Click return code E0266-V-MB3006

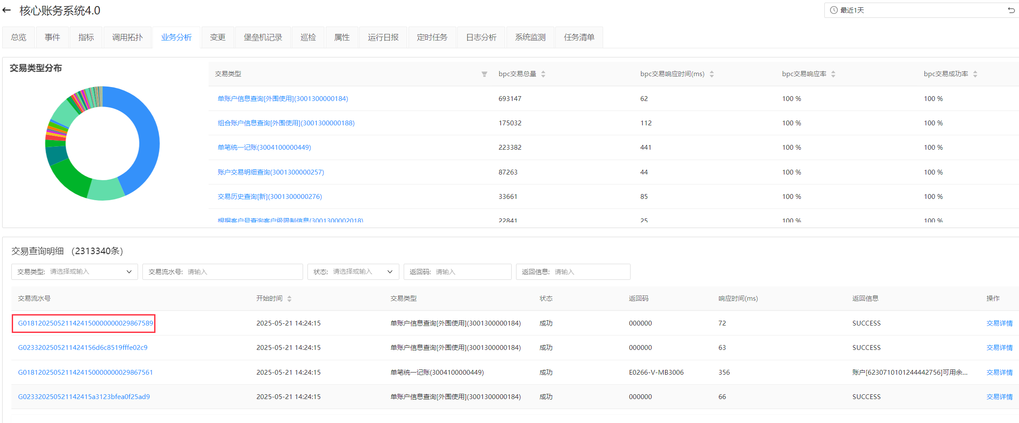(656, 373)
